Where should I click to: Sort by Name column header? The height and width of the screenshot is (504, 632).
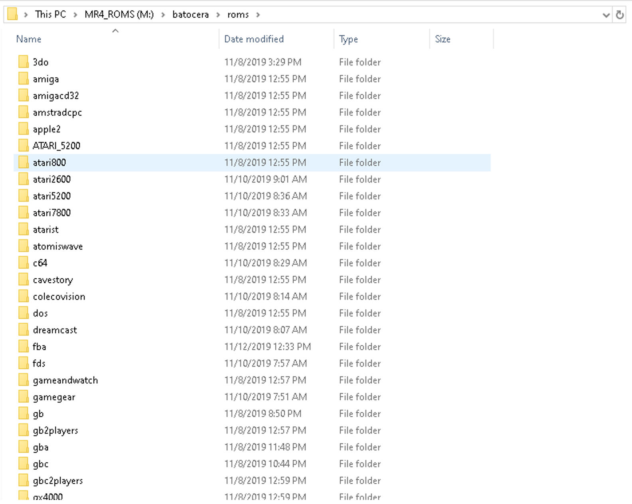pos(29,39)
